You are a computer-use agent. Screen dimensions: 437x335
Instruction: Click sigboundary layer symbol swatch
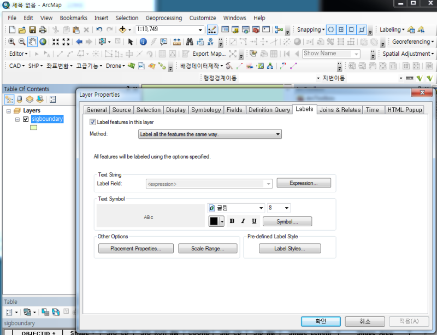(x=33, y=128)
